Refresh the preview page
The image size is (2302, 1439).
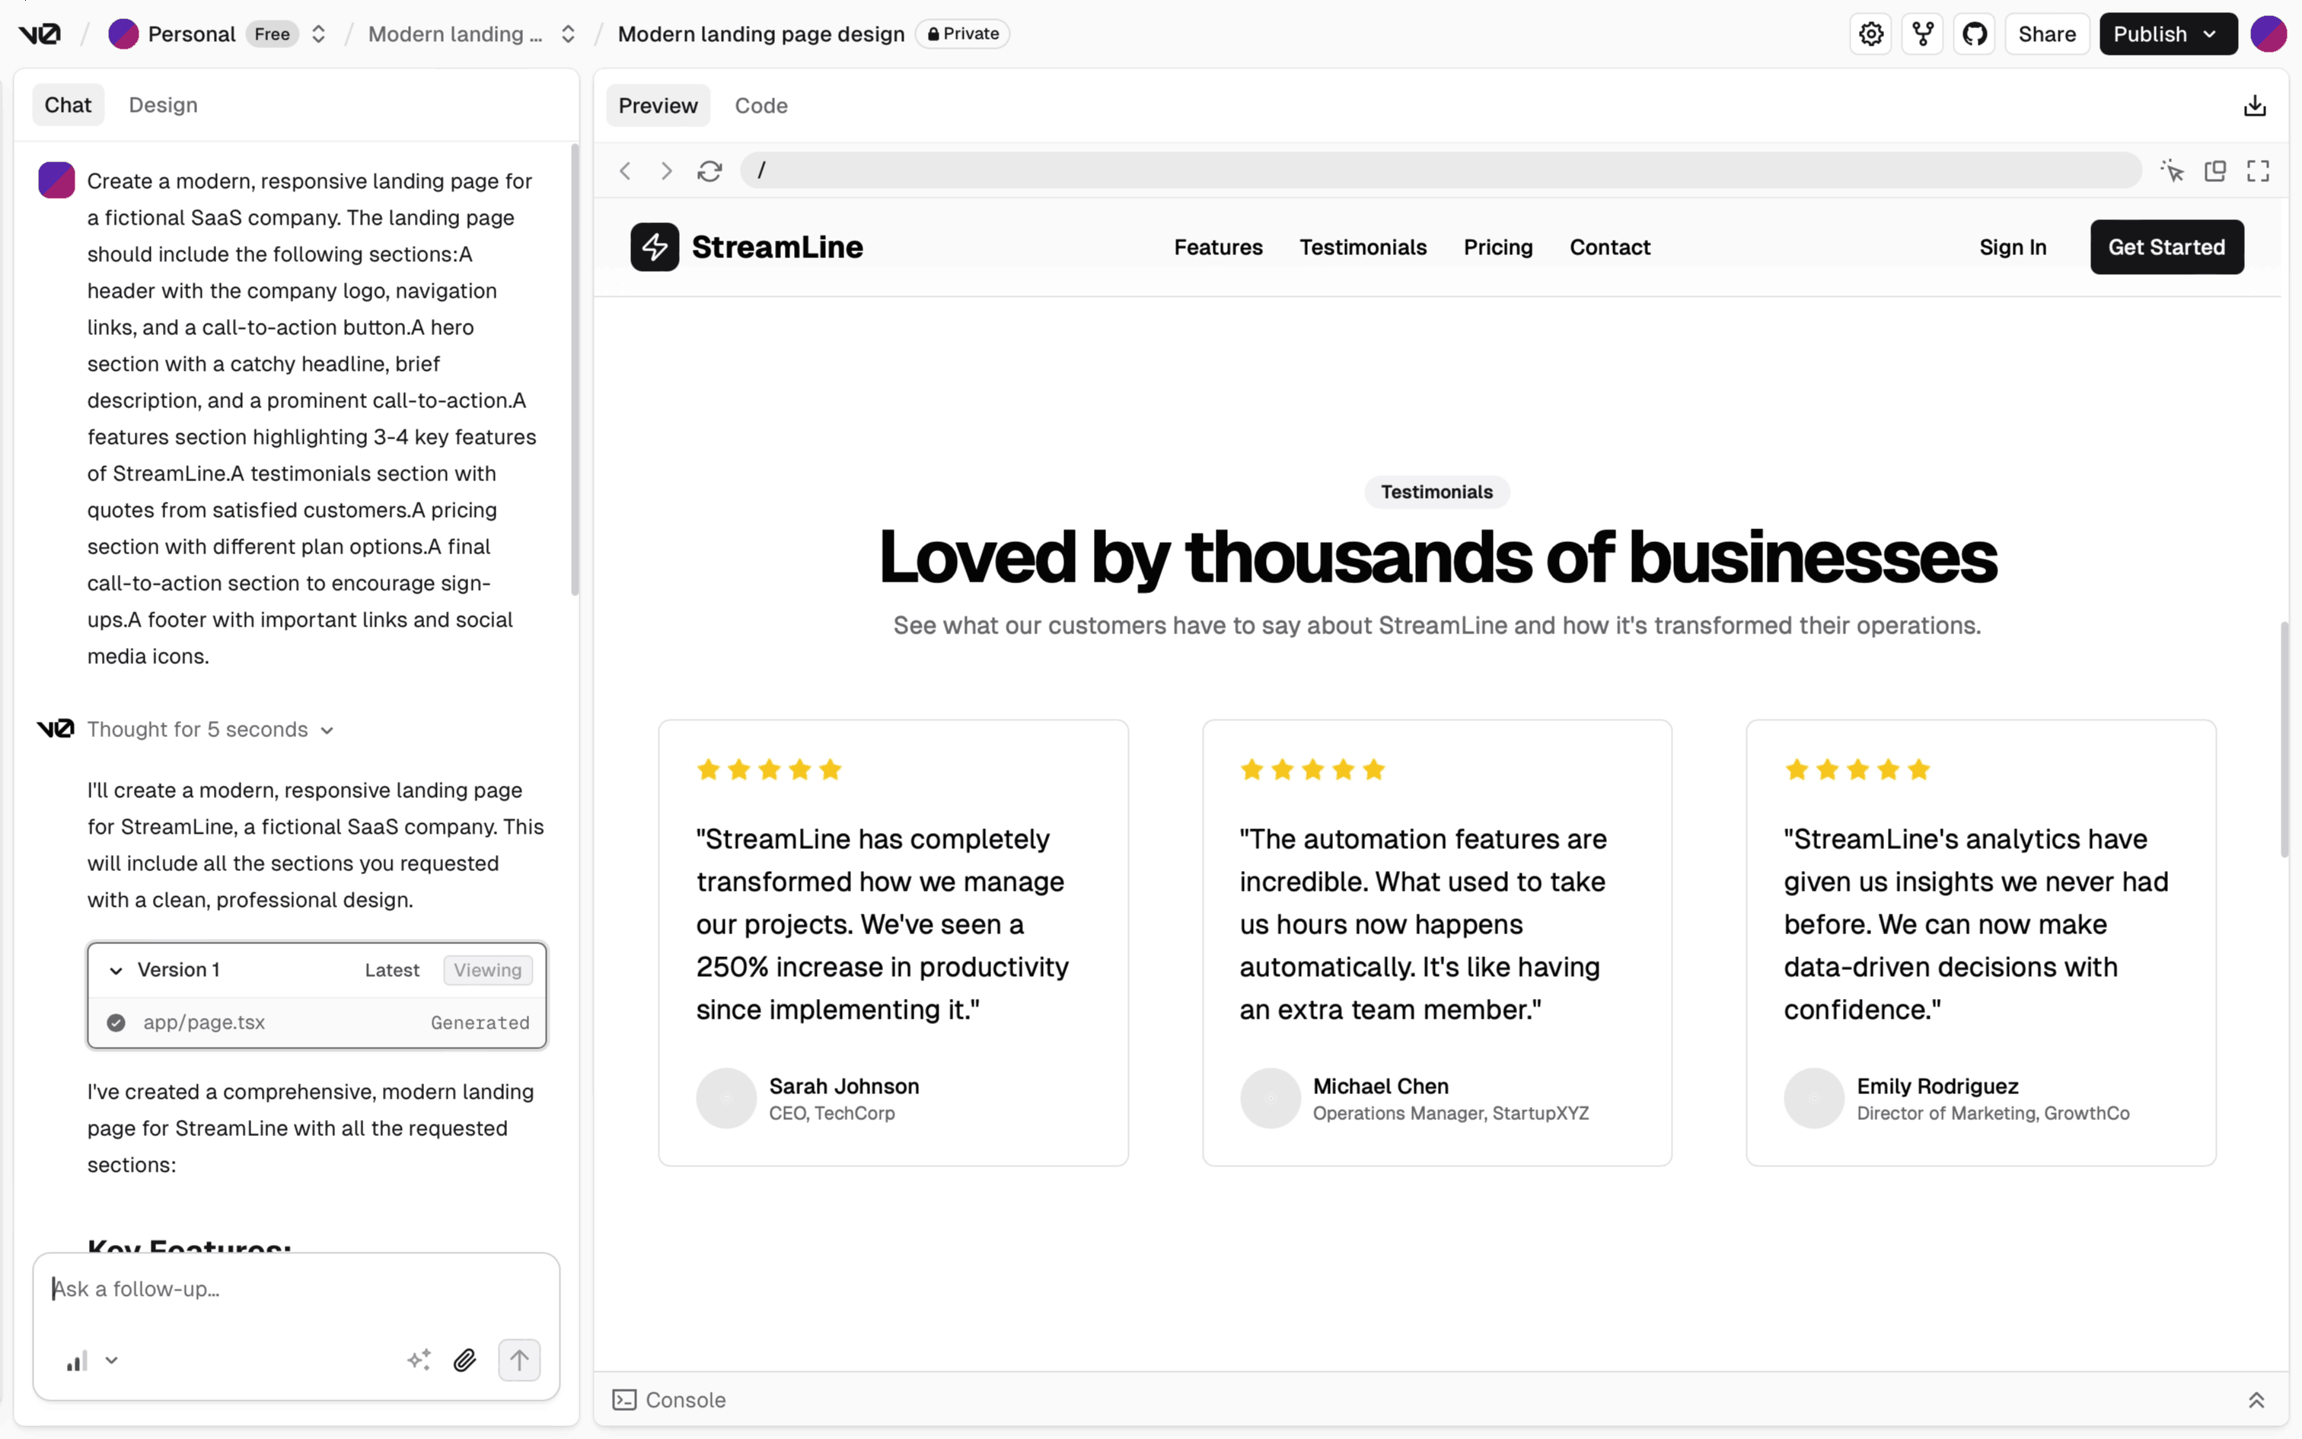pyautogui.click(x=709, y=171)
